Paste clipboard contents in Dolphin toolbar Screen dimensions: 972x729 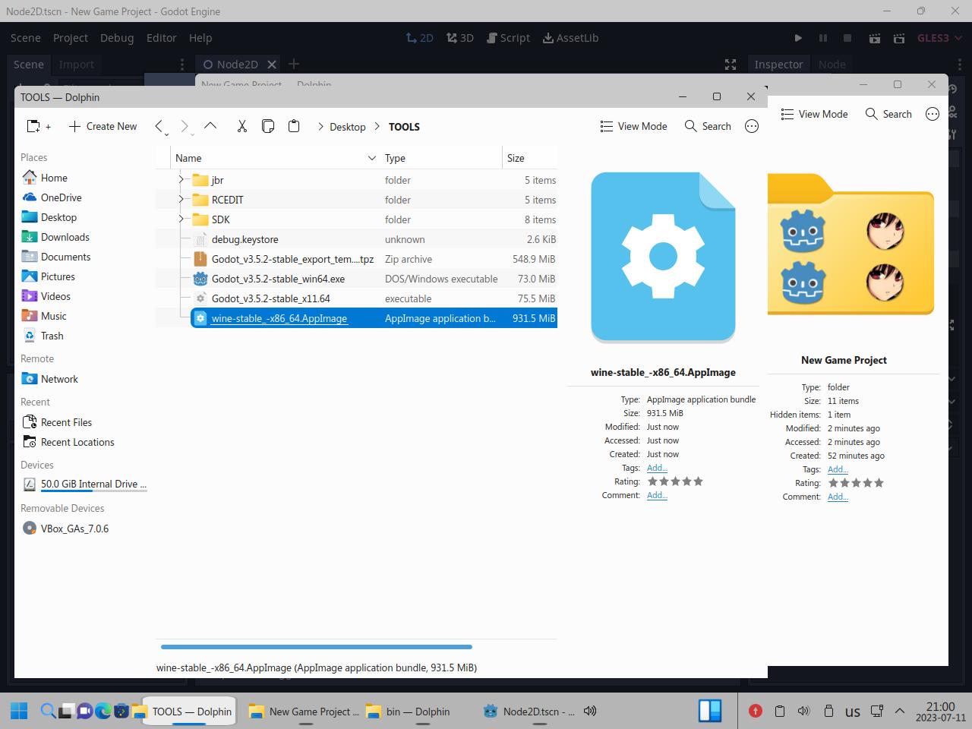click(x=294, y=126)
